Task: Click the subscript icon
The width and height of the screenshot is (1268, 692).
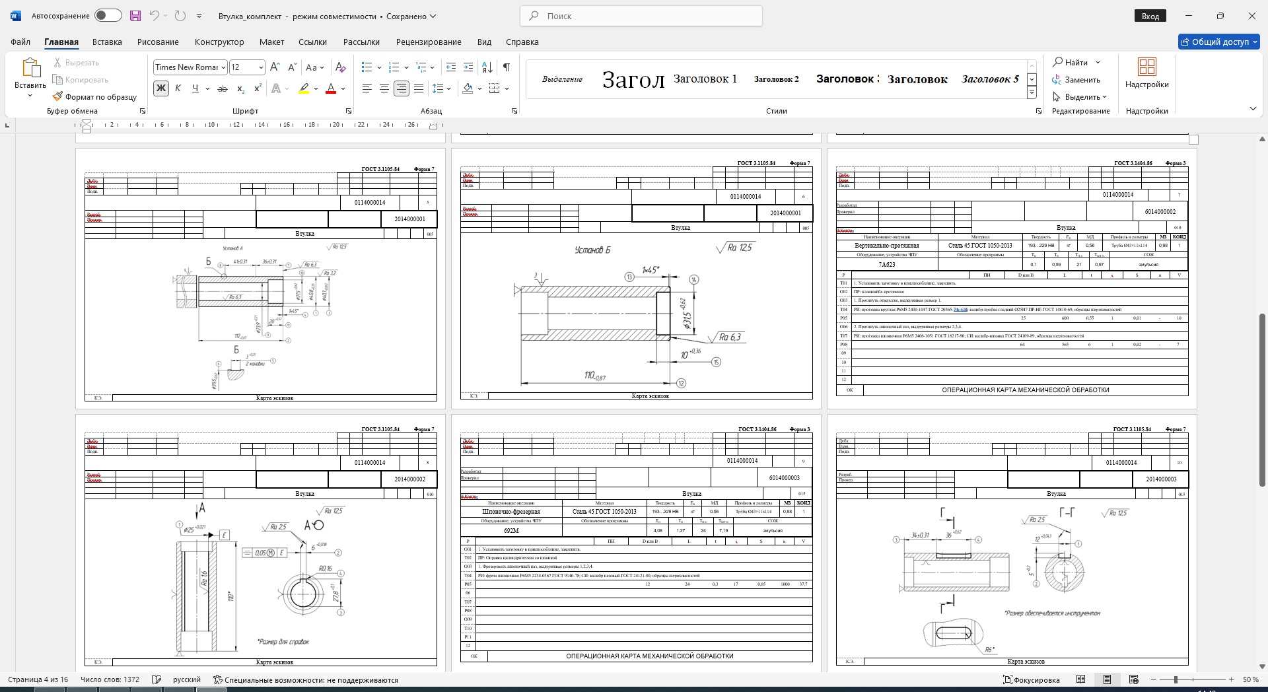Action: click(240, 88)
